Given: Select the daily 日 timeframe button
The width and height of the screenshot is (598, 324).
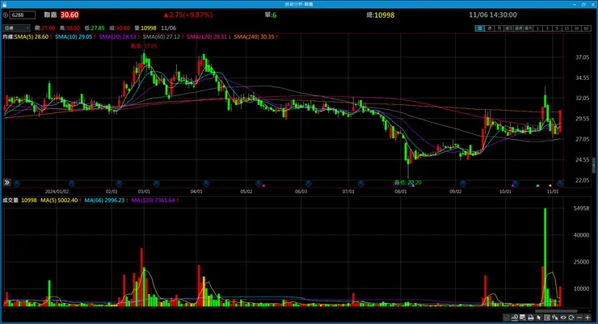Looking at the screenshot, I should point(480,28).
